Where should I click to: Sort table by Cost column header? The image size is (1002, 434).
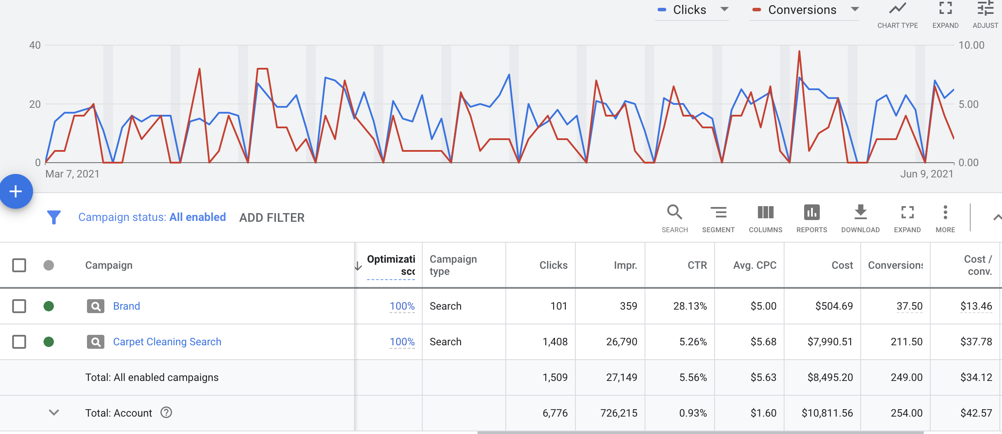click(x=842, y=265)
